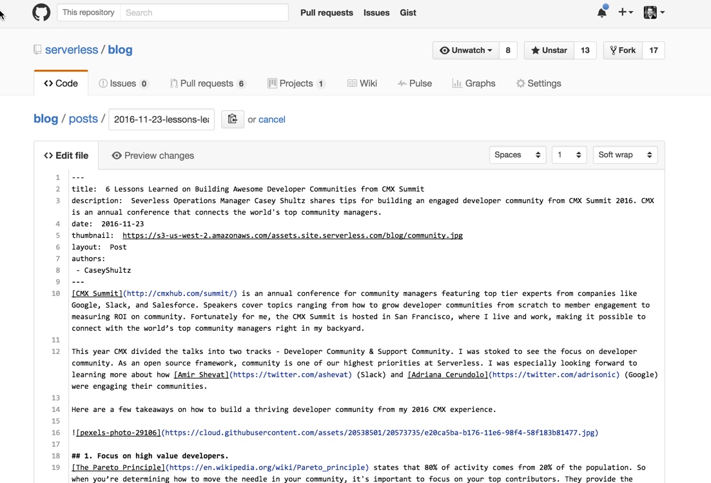
Task: Go to the Settings tab
Action: [538, 83]
